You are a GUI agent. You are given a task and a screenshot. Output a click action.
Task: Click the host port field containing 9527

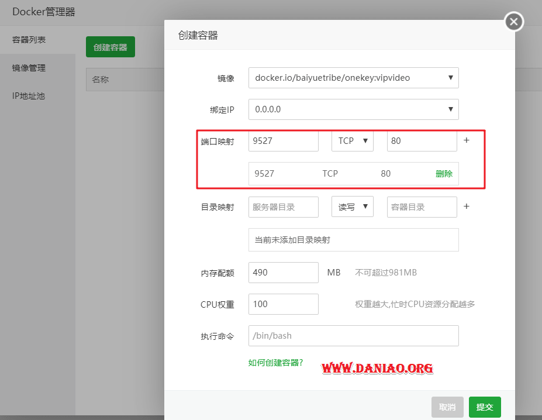click(283, 141)
